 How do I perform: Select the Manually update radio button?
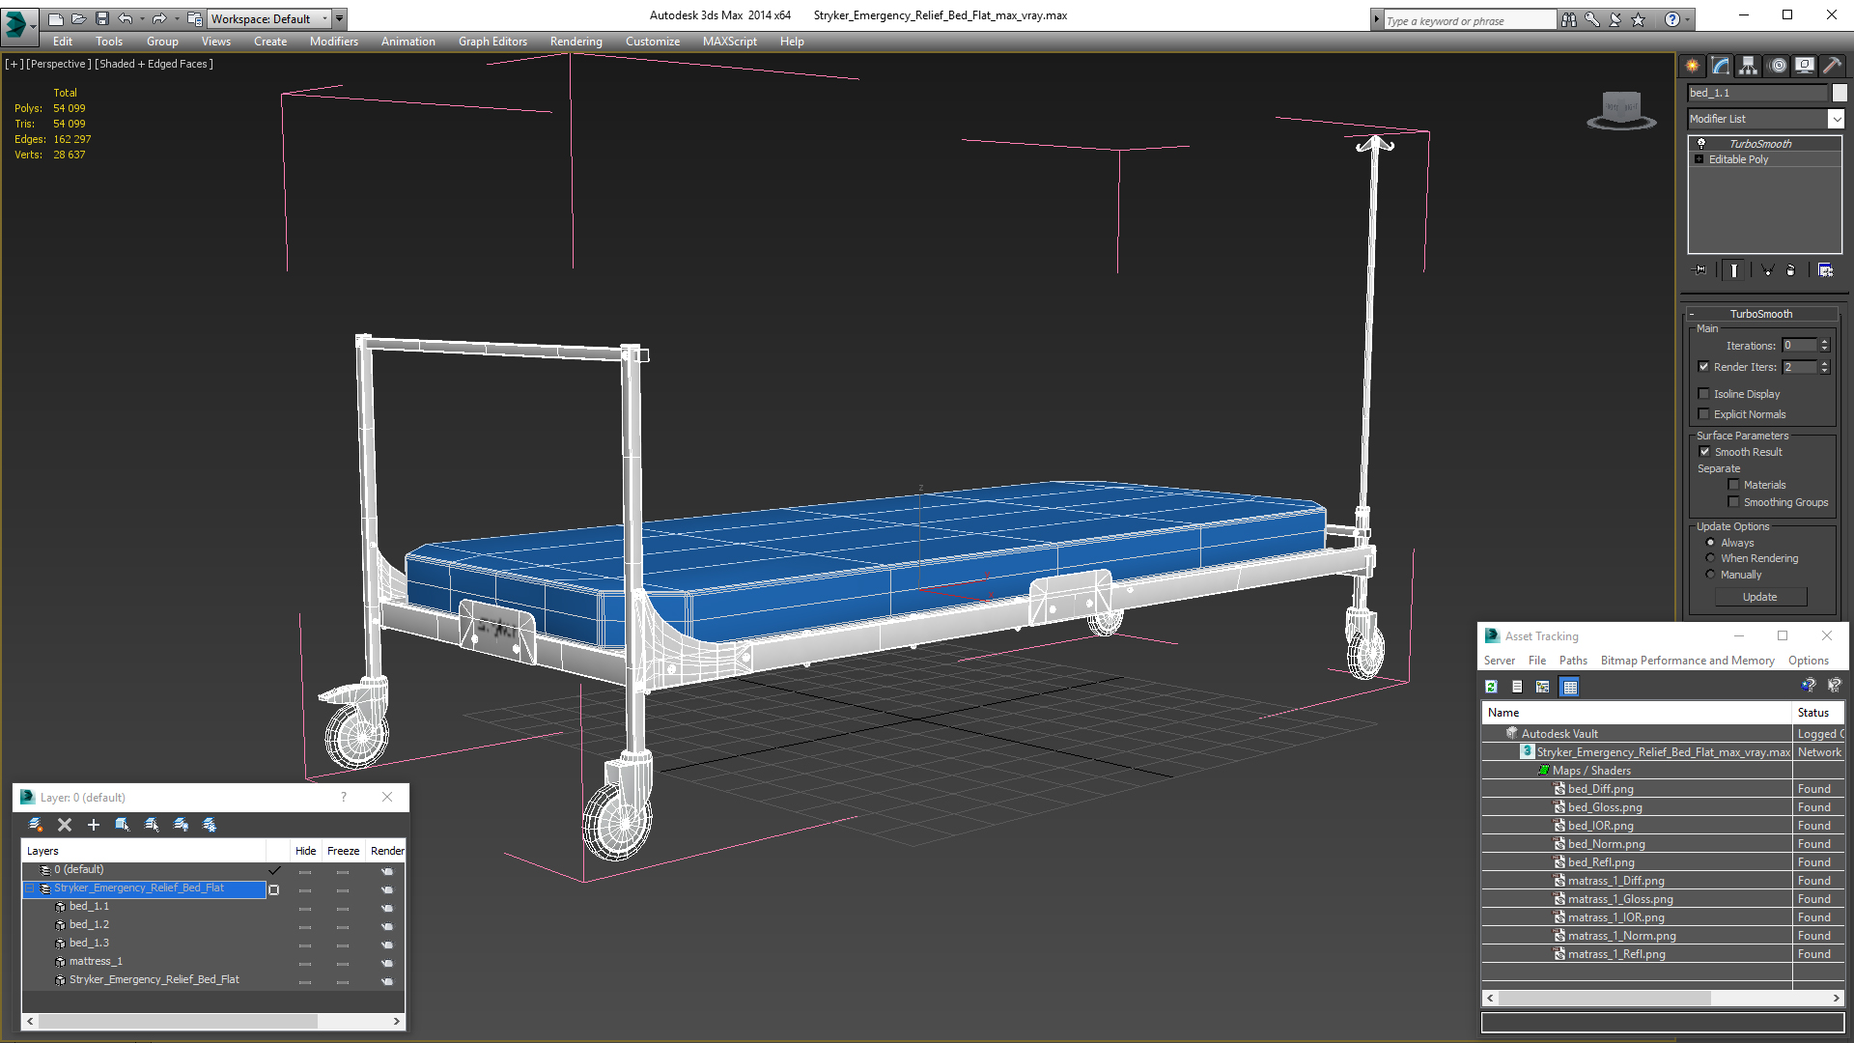(x=1710, y=575)
